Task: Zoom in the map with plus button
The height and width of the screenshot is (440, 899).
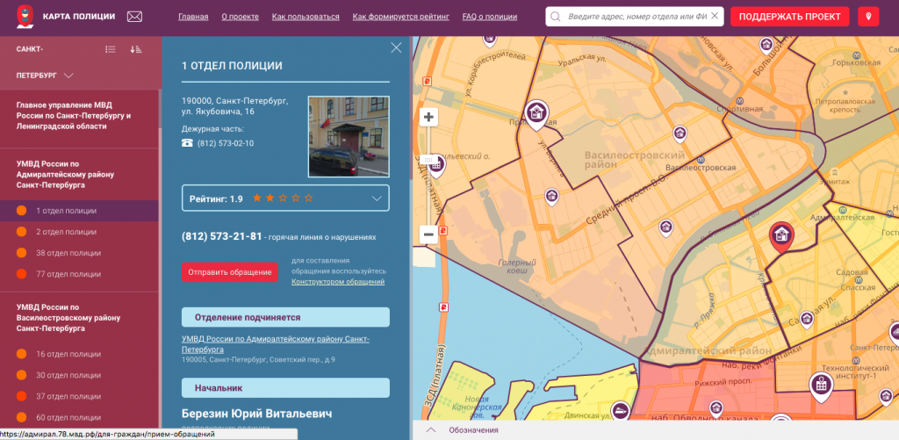Action: 428,117
